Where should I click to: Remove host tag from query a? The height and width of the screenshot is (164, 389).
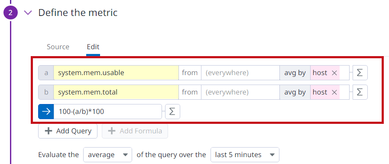click(x=334, y=73)
